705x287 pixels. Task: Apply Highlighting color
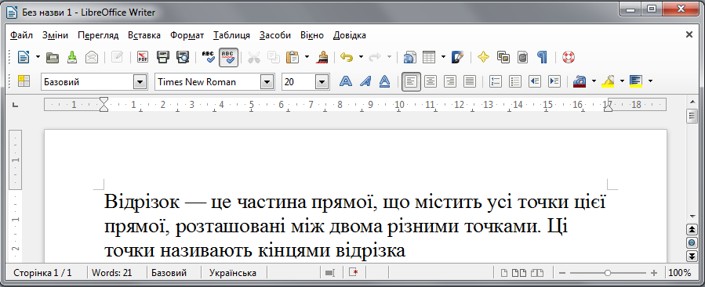tap(608, 81)
